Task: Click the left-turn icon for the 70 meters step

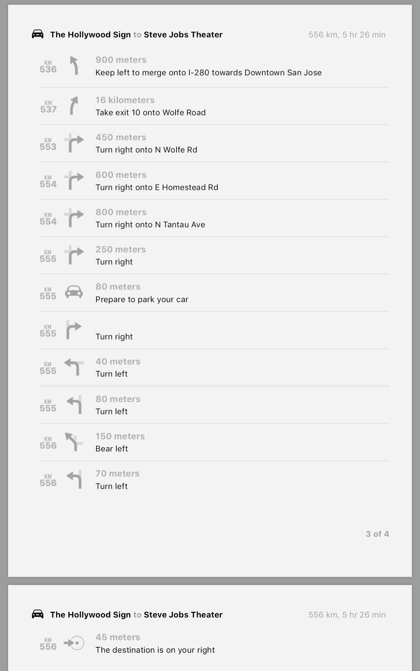Action: point(74,479)
